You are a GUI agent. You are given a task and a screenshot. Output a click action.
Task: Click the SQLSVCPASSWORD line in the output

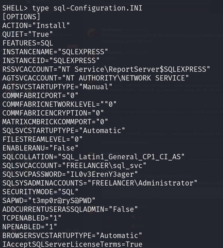pos(70,174)
